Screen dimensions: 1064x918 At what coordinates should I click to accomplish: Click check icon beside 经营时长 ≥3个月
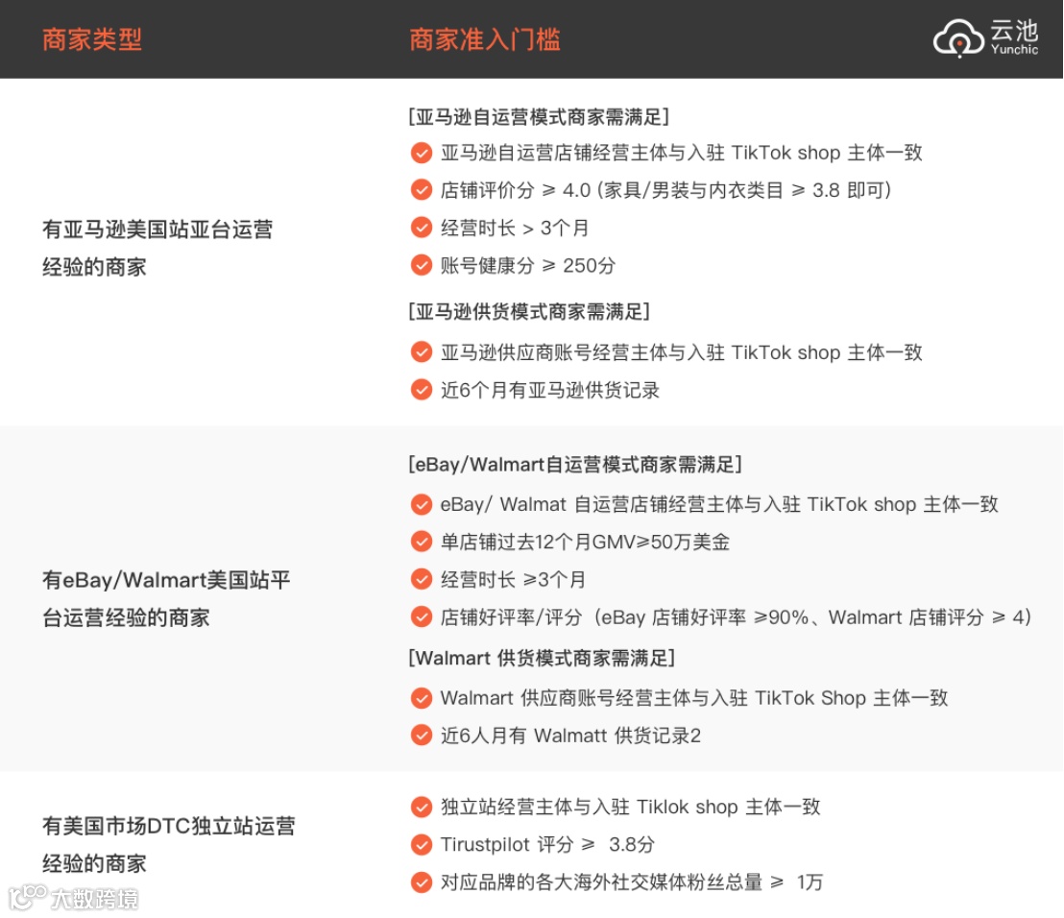[x=422, y=579]
